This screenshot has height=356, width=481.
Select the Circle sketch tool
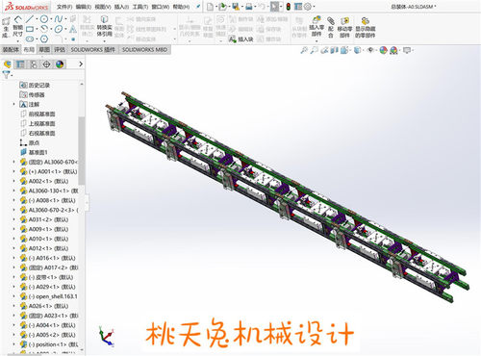point(44,19)
